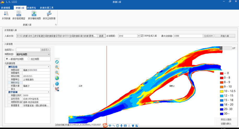
Task: Switch to the 数据质检 tab
Action: tap(32, 8)
